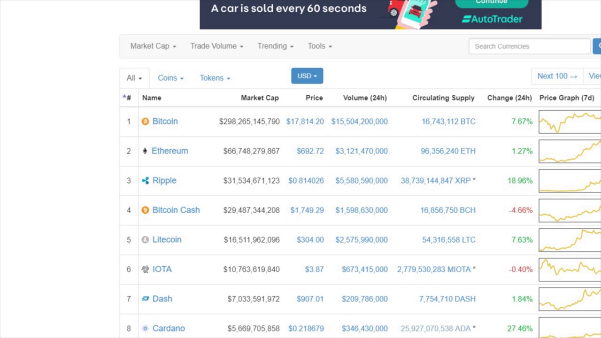The image size is (601, 338).
Task: Click the IOTA logo icon
Action: [145, 269]
